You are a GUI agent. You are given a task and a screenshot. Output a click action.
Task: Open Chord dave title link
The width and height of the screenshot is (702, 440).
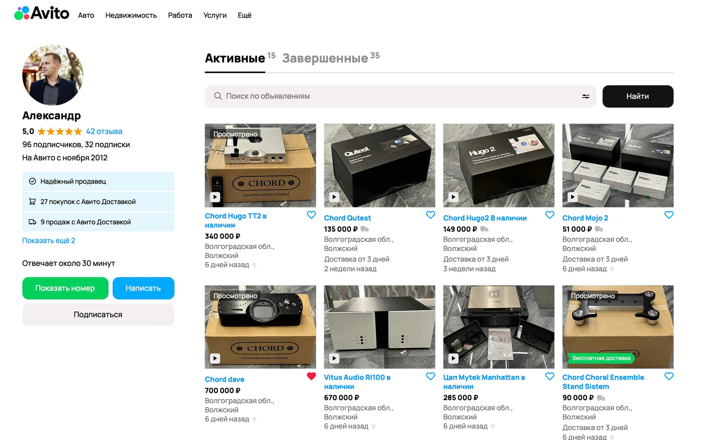coord(224,380)
